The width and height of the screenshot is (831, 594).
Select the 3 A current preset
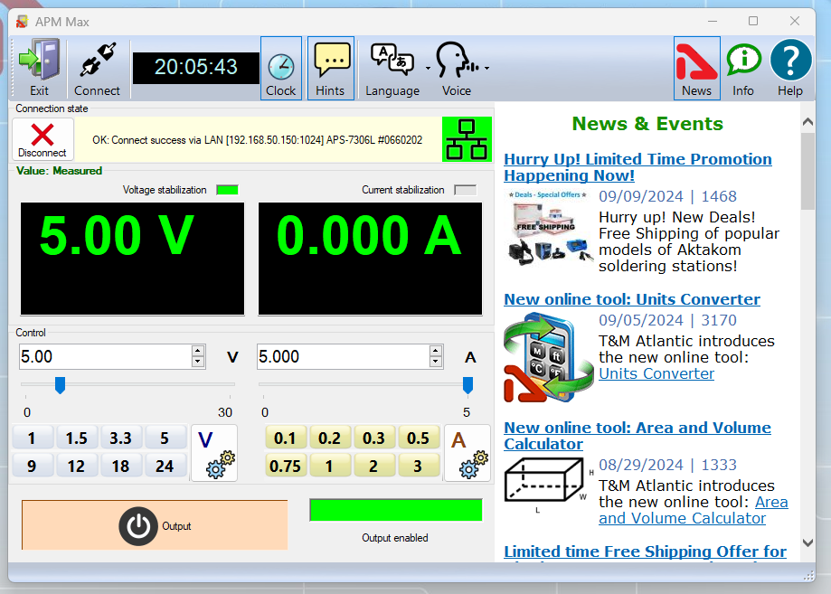418,467
